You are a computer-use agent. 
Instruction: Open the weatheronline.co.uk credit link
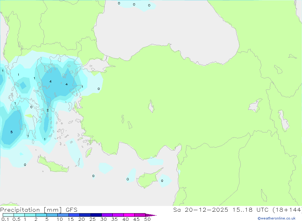click(277, 218)
